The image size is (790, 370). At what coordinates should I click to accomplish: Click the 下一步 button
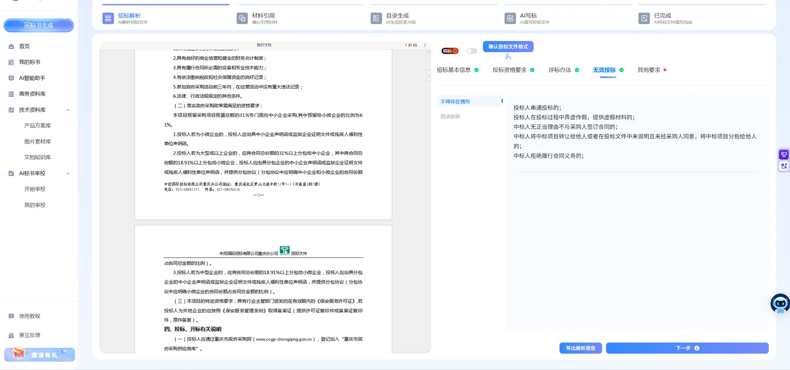[687, 348]
